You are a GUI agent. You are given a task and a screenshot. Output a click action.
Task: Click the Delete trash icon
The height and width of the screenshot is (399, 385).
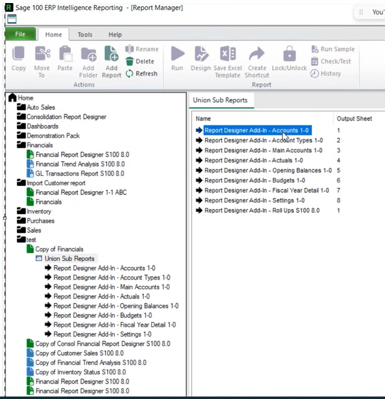click(x=129, y=61)
